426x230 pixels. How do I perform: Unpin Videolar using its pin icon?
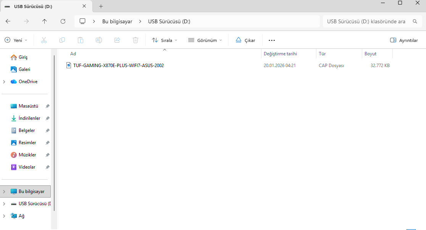(48, 167)
